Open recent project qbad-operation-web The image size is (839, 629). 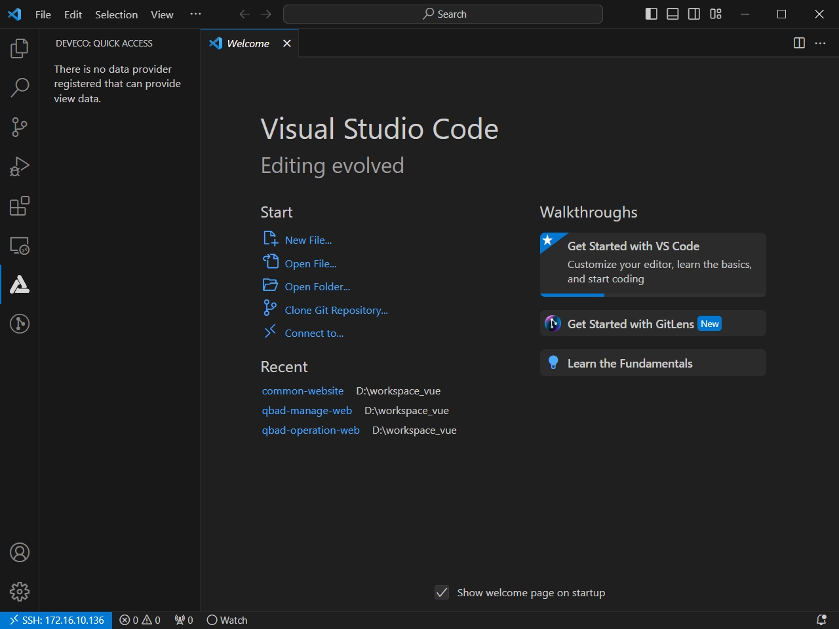[x=311, y=430]
